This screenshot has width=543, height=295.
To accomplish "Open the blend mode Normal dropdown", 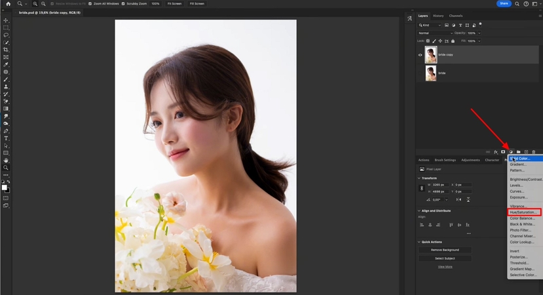I will [x=435, y=33].
